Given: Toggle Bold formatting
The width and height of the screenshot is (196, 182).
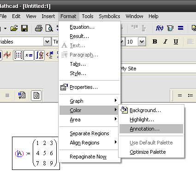Looking at the screenshot, I should tap(154, 42).
